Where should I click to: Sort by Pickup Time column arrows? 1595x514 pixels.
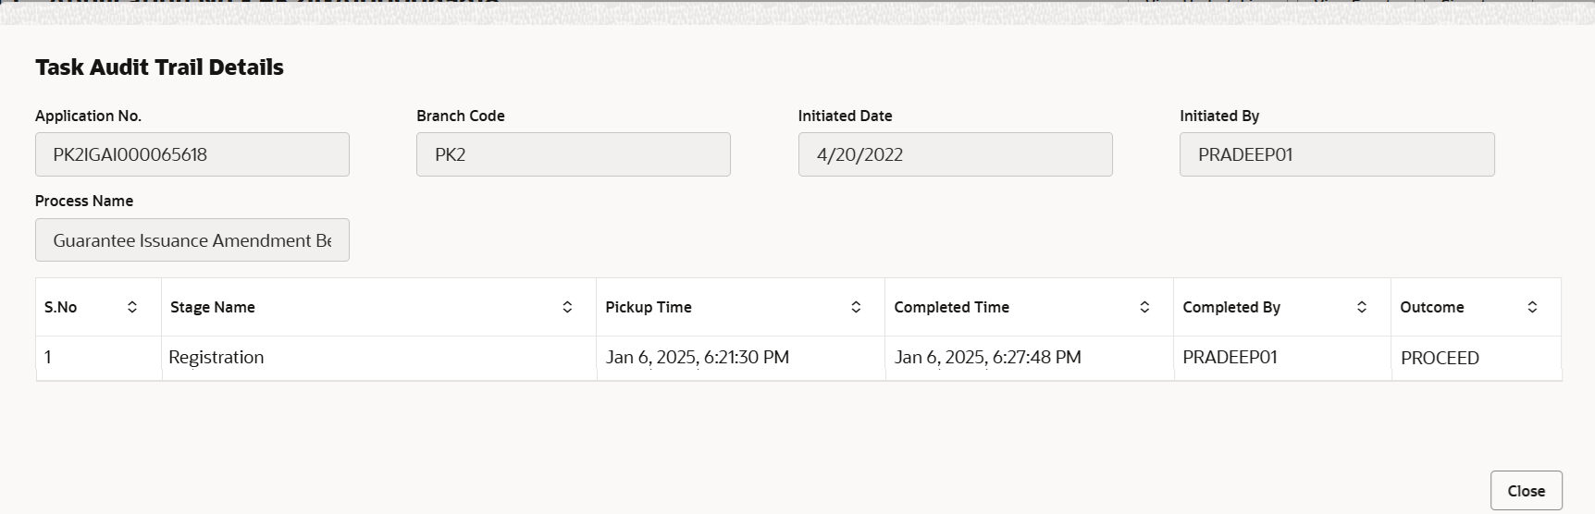point(856,307)
